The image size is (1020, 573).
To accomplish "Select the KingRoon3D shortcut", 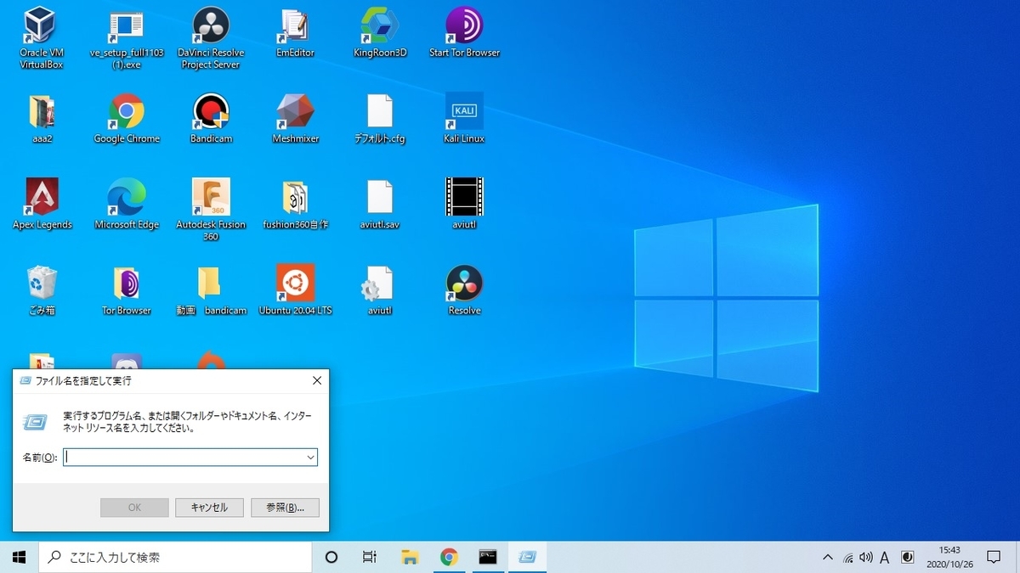I will click(380, 32).
